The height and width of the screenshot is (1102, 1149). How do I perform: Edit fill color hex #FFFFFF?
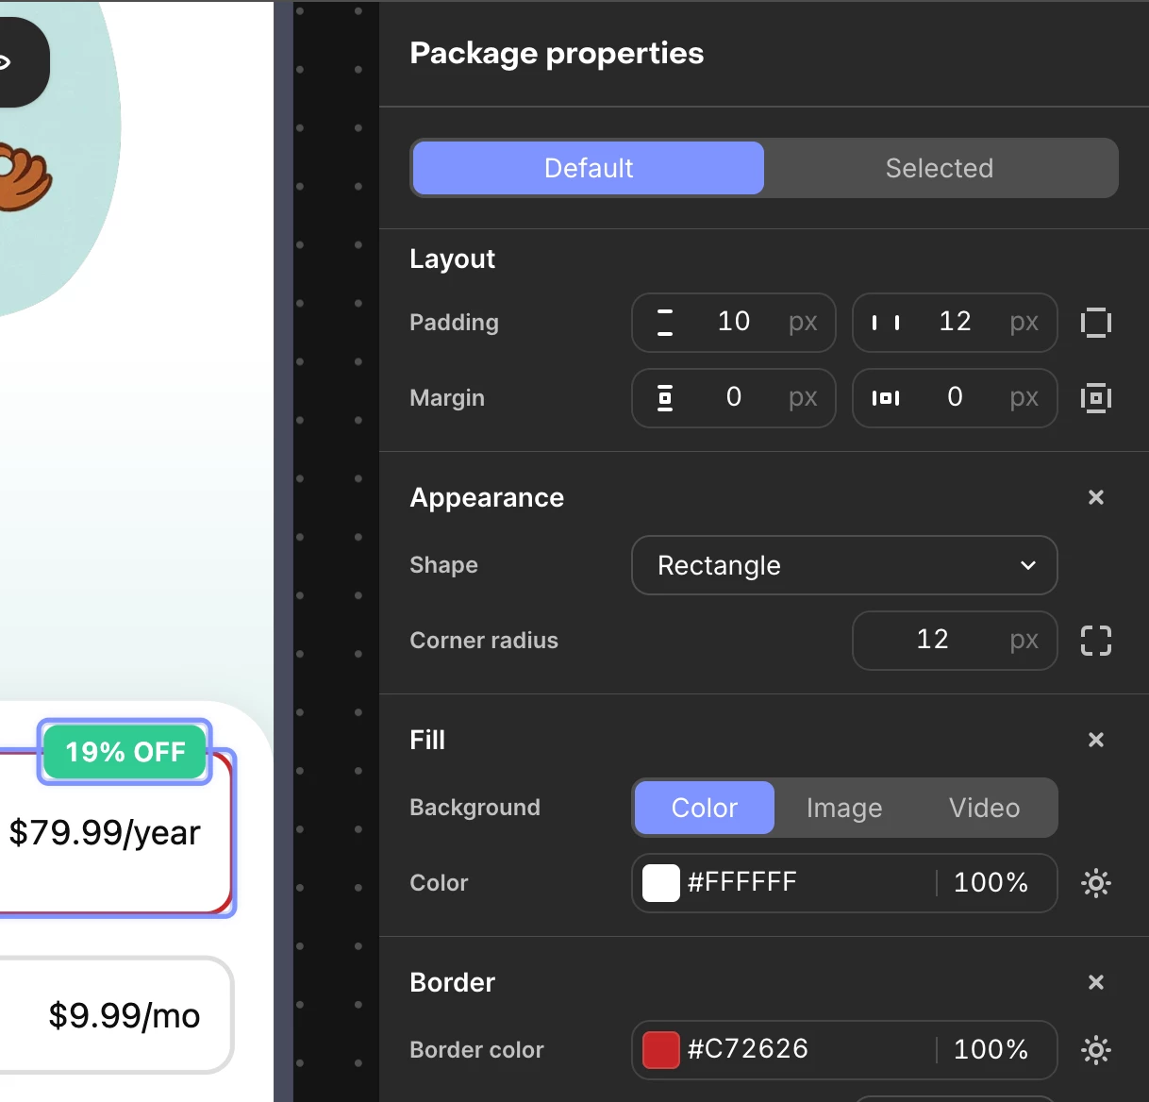pos(742,882)
